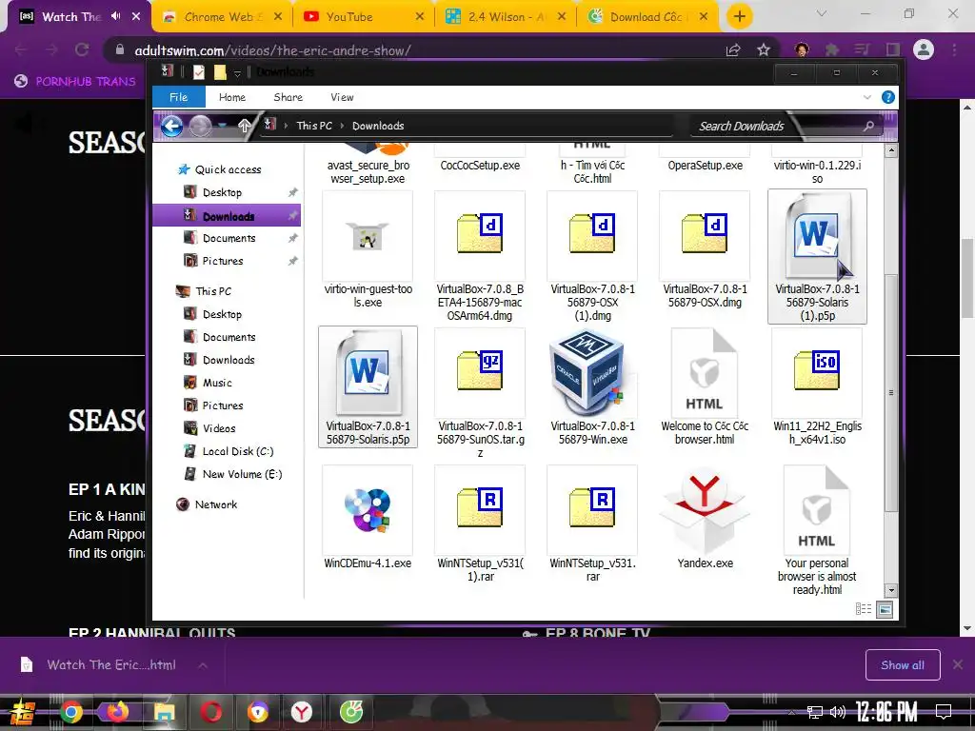Image resolution: width=975 pixels, height=731 pixels.
Task: Unpin Pictures from Quick access
Action: coord(293,261)
